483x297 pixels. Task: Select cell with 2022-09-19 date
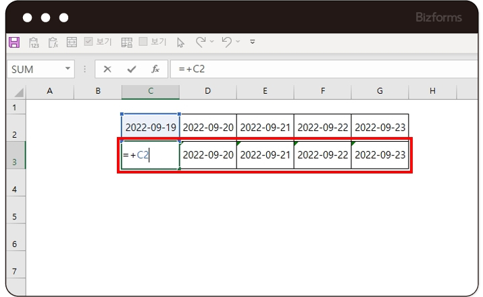coord(151,126)
